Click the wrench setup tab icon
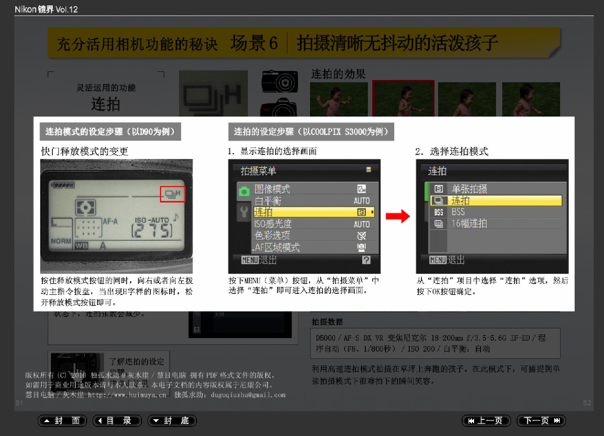Image resolution: width=604 pixels, height=436 pixels. coord(244,212)
